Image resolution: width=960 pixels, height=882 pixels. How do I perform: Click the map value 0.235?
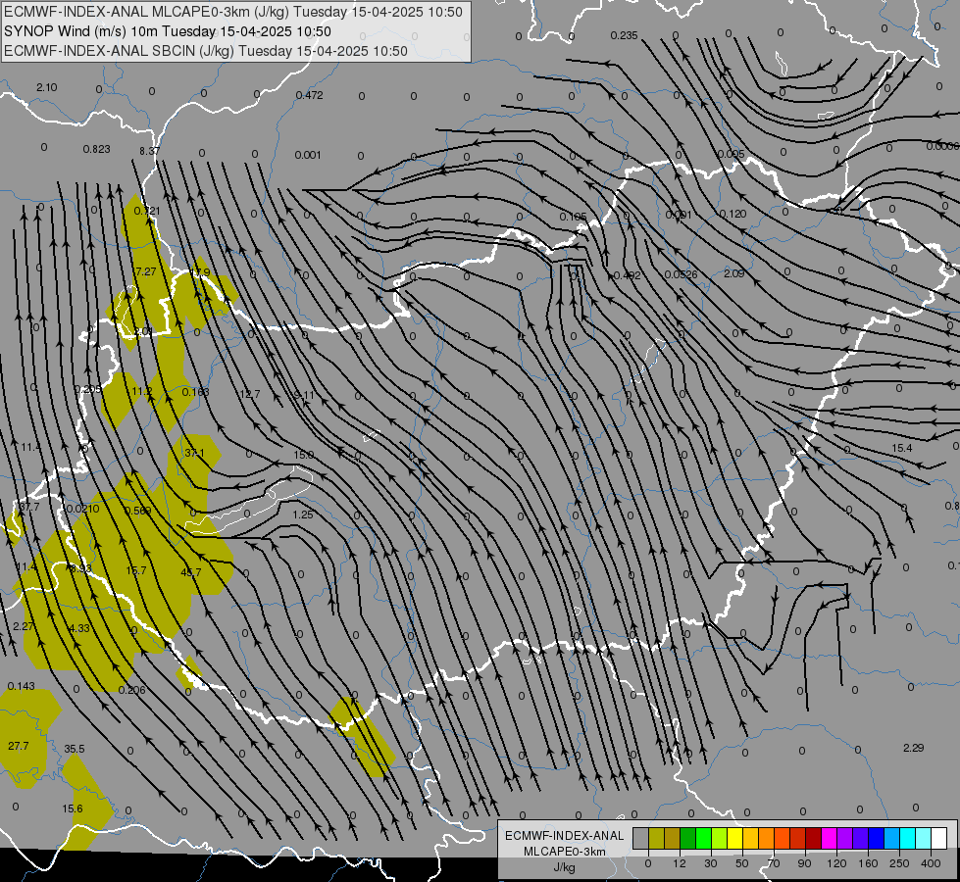pyautogui.click(x=624, y=35)
